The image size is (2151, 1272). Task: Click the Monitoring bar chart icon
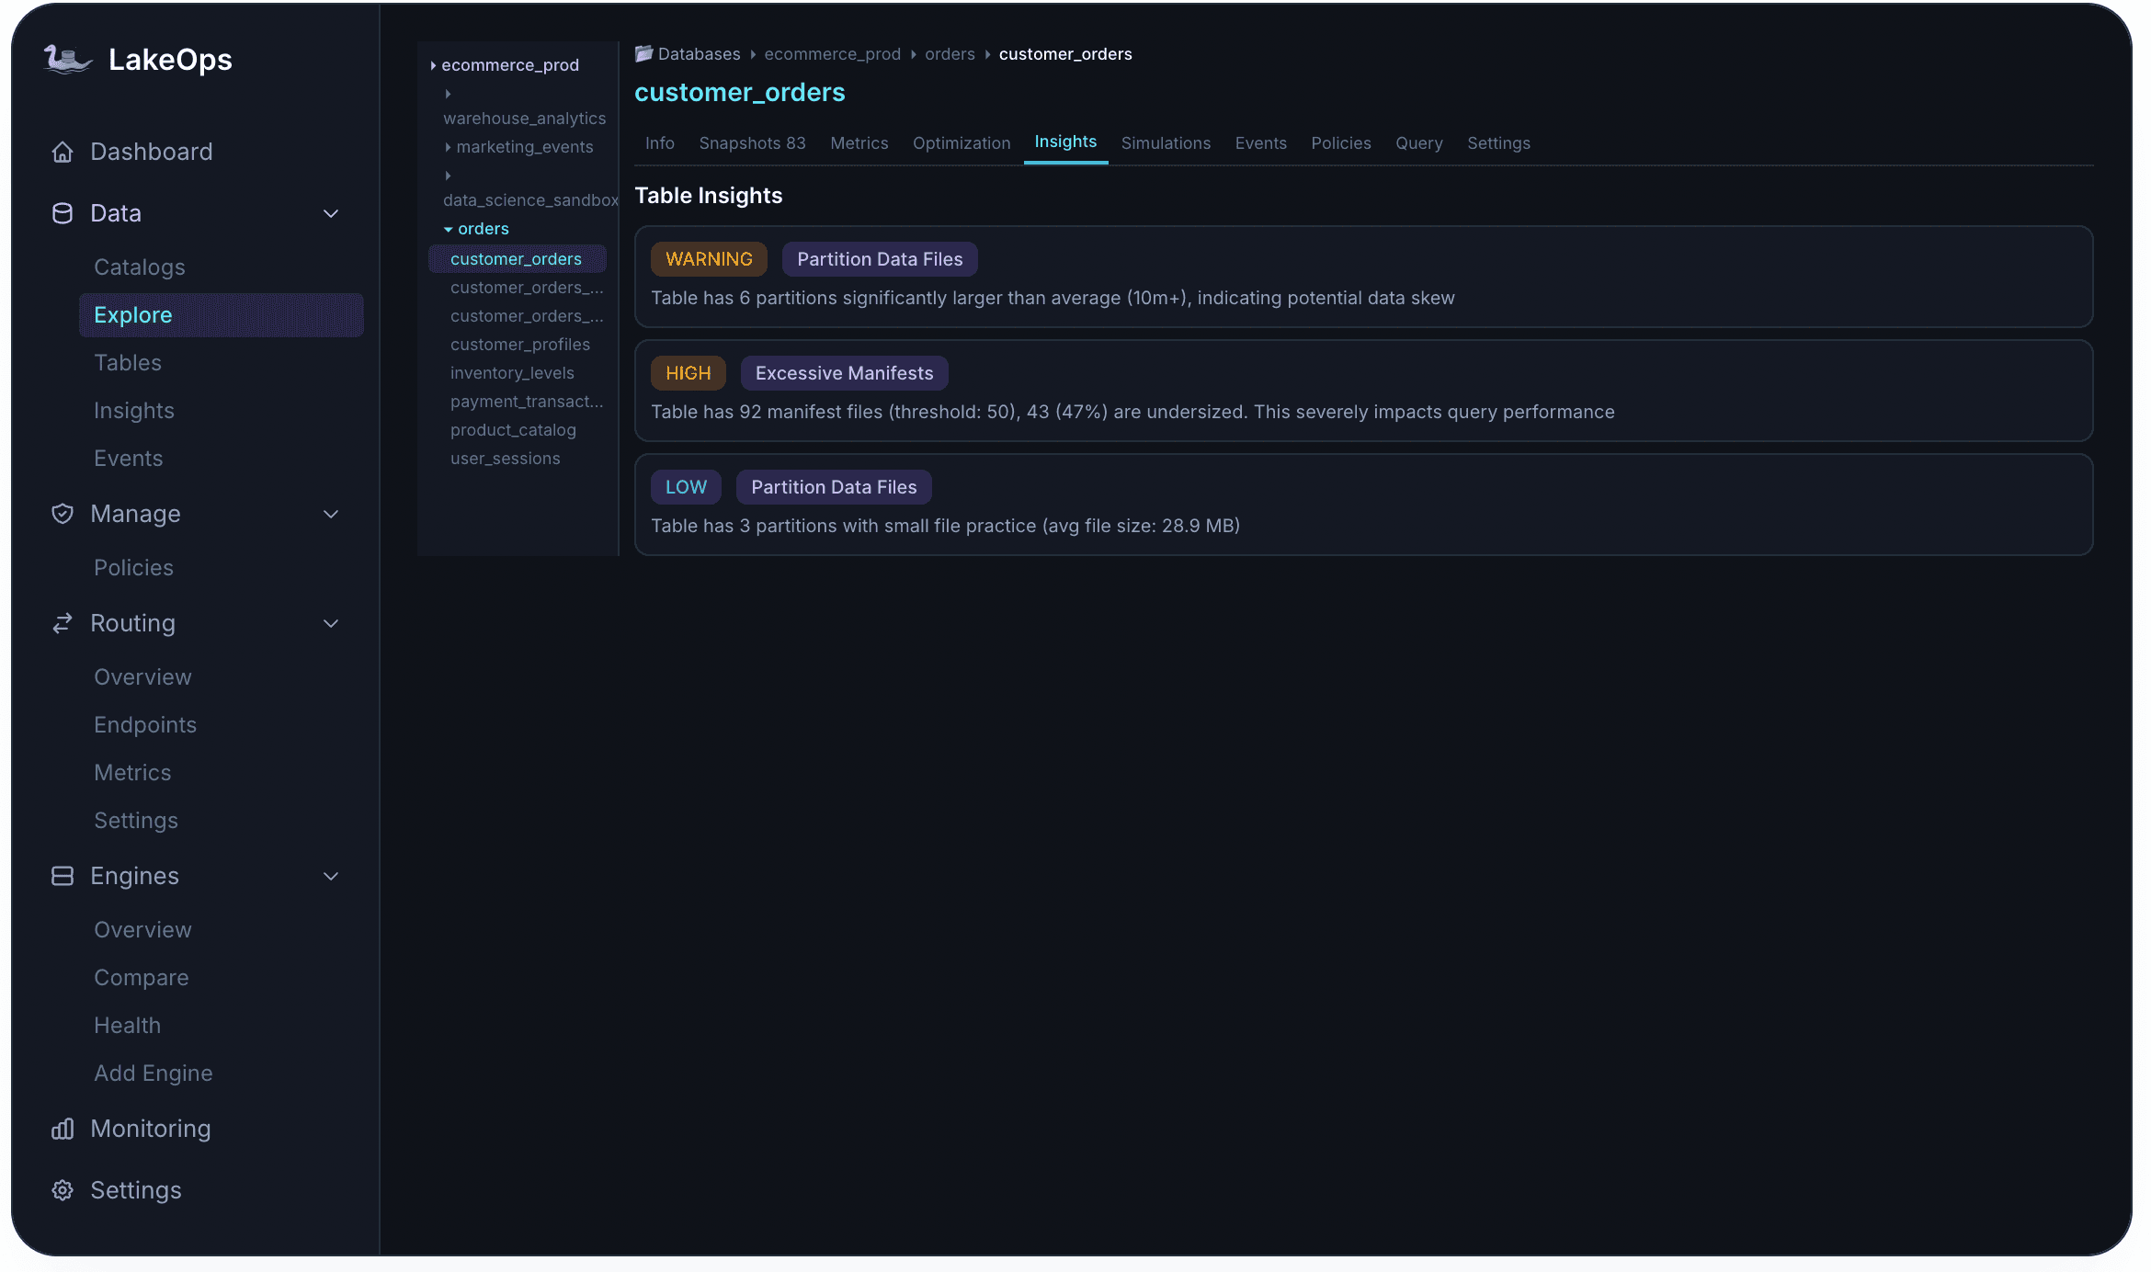pos(63,1129)
